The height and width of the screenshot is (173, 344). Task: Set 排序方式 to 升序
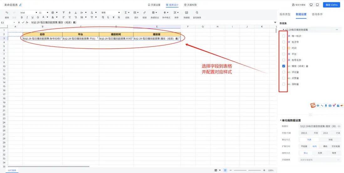coord(320,153)
